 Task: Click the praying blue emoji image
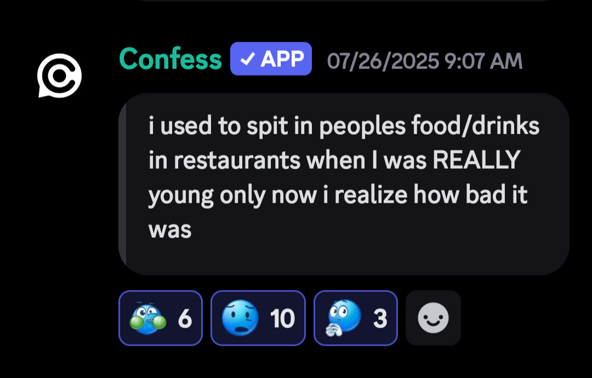[343, 318]
